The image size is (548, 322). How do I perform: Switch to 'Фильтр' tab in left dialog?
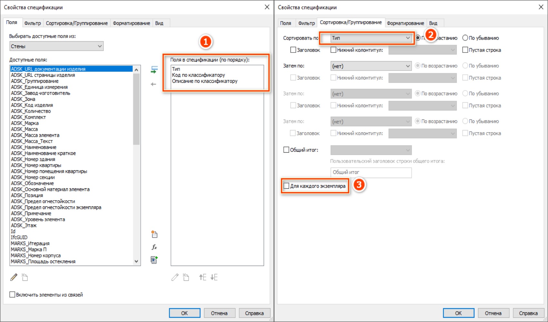[33, 23]
